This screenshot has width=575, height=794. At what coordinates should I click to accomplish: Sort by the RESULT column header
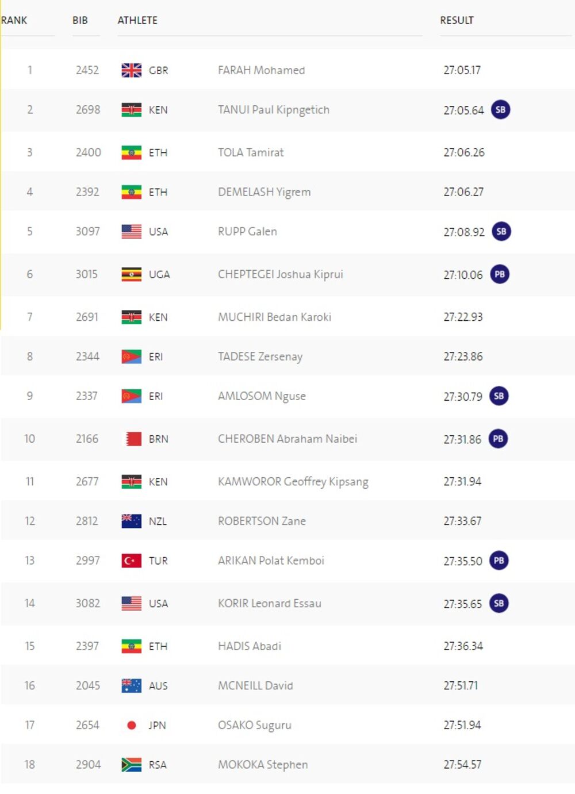coord(457,20)
